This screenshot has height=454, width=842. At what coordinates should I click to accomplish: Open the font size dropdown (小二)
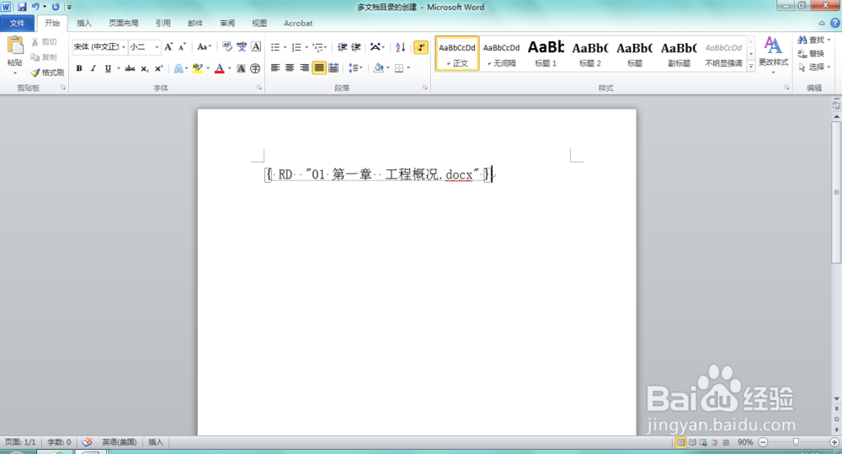coord(157,47)
